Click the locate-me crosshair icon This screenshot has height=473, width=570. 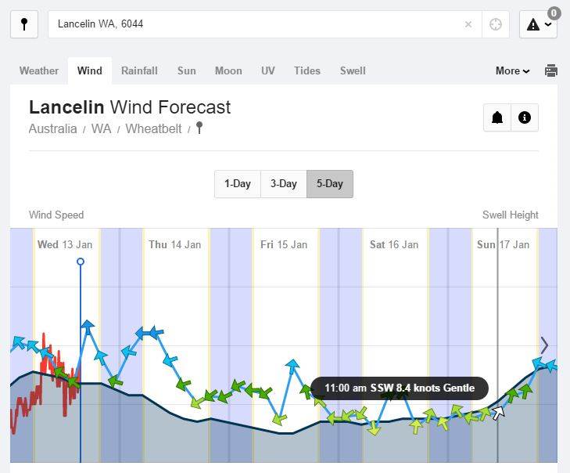click(x=495, y=24)
